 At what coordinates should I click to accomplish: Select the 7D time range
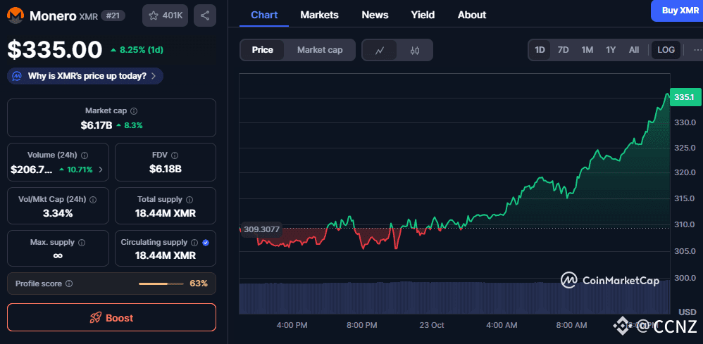564,50
